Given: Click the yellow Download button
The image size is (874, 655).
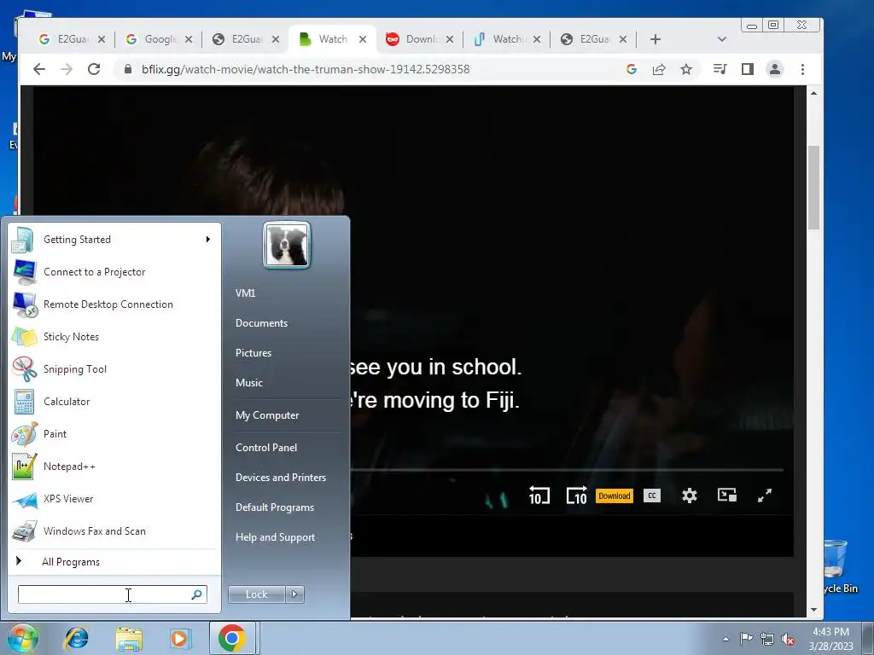Looking at the screenshot, I should tap(615, 496).
